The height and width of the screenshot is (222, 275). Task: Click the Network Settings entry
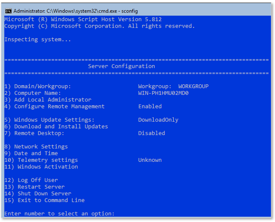(x=36, y=147)
